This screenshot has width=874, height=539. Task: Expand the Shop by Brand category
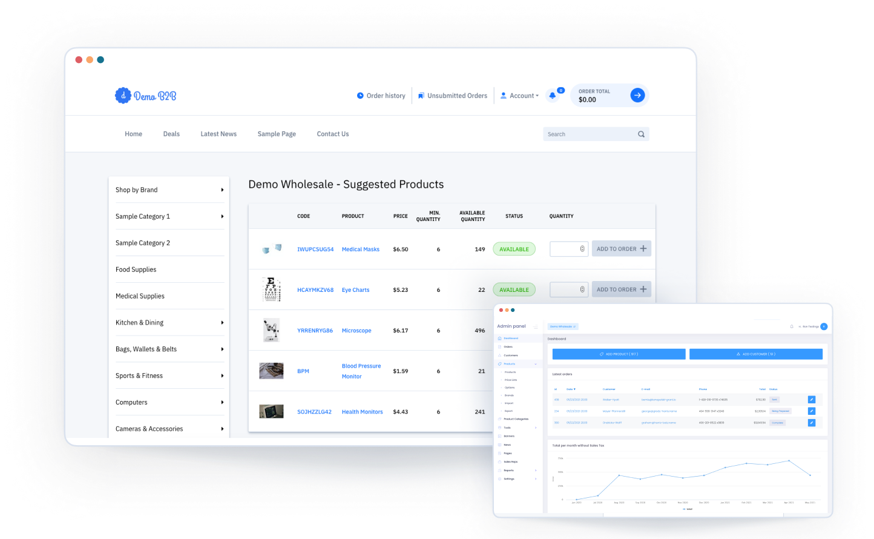[222, 190]
